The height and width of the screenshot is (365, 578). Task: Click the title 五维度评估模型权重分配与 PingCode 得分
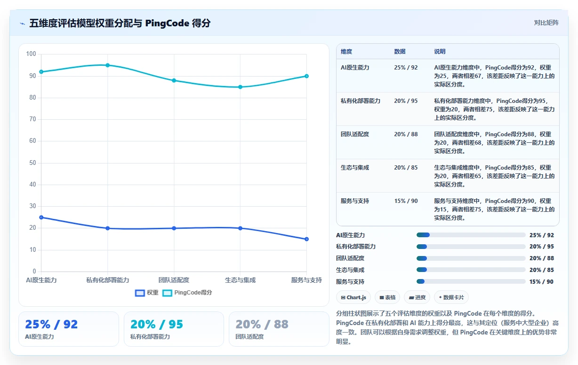120,23
